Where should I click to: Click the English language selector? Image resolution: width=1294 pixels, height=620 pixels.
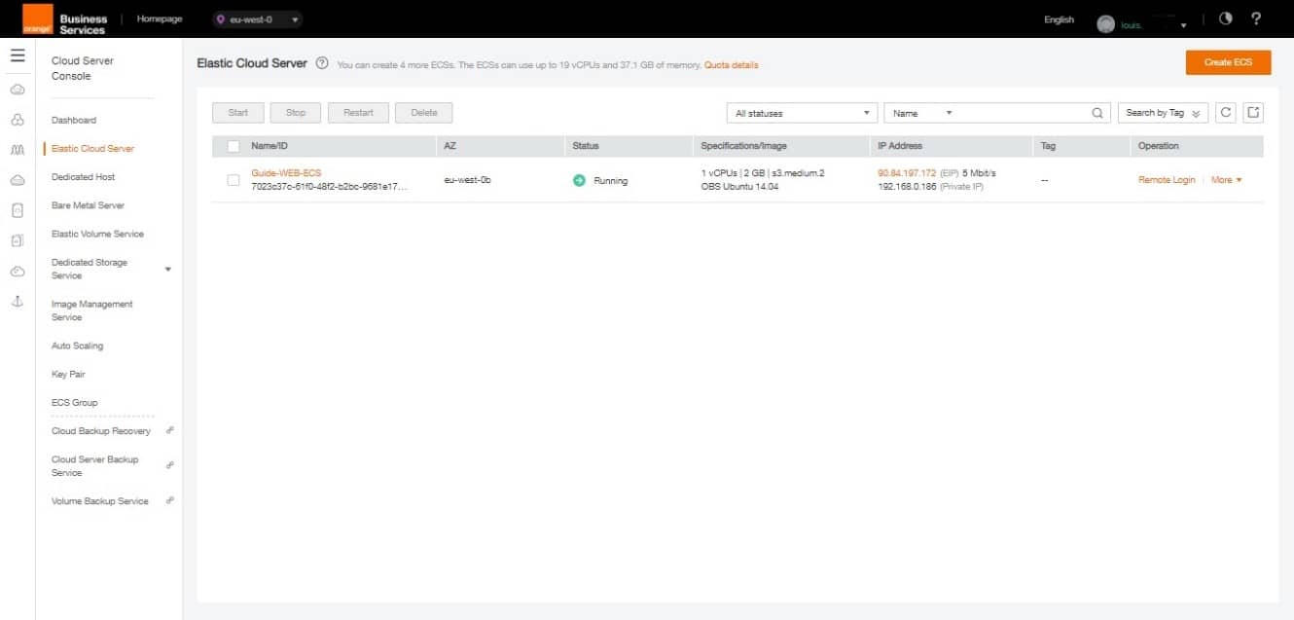[1059, 19]
